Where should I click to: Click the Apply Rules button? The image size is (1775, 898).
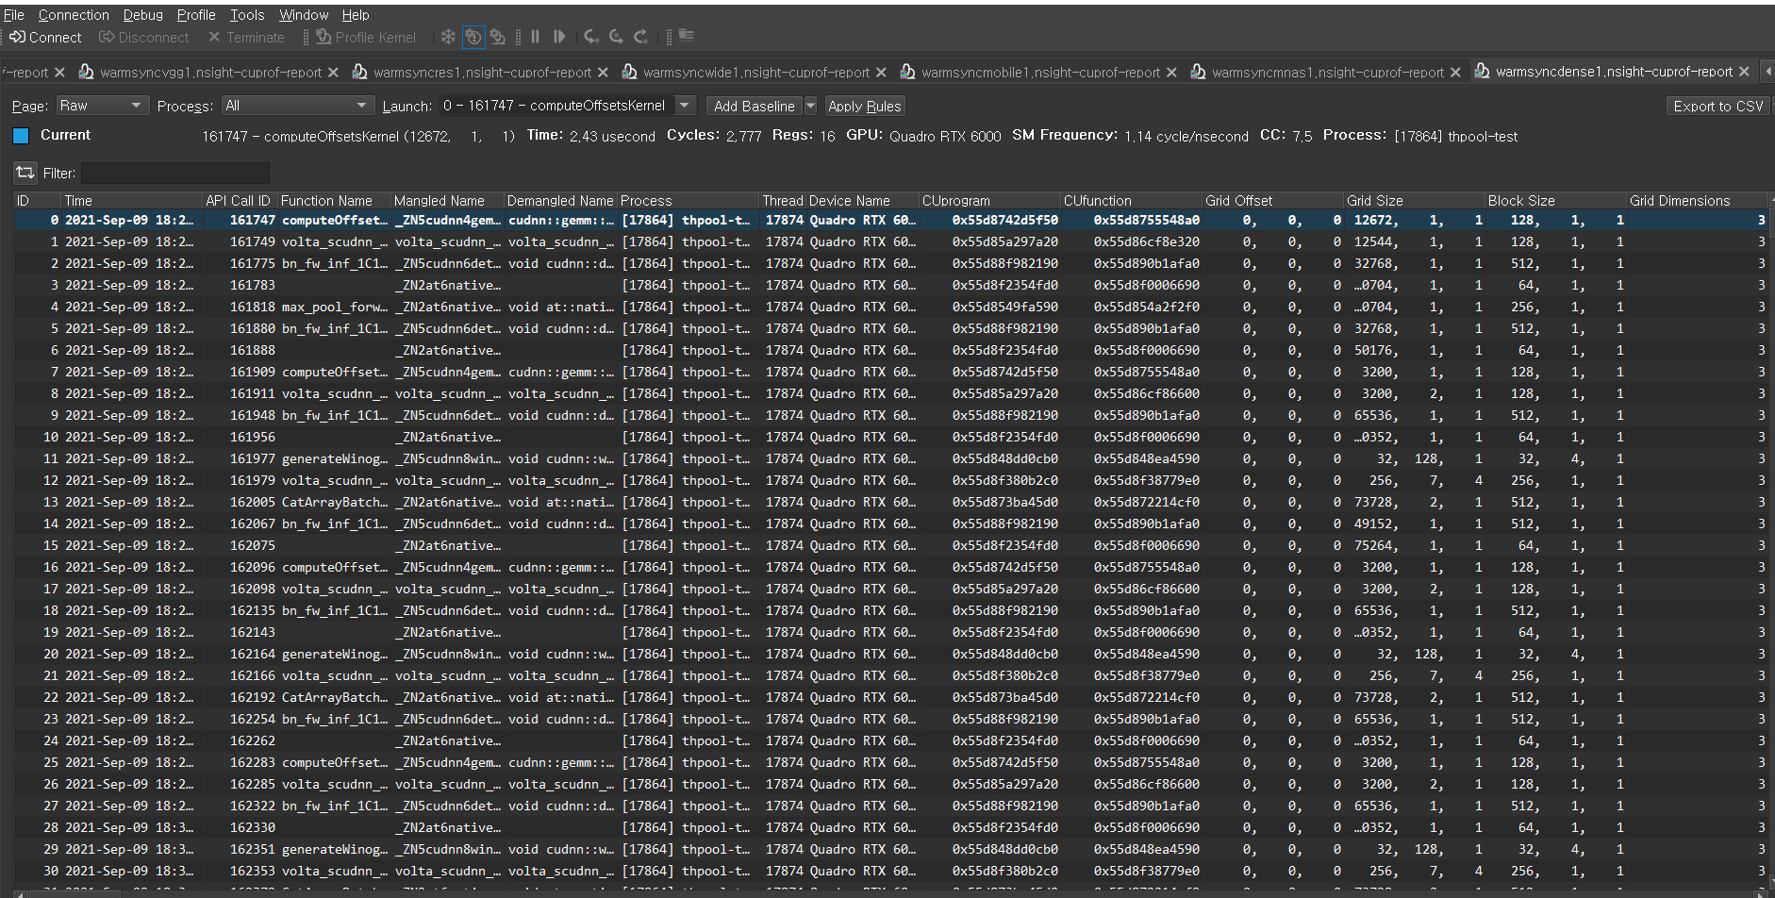coord(864,106)
